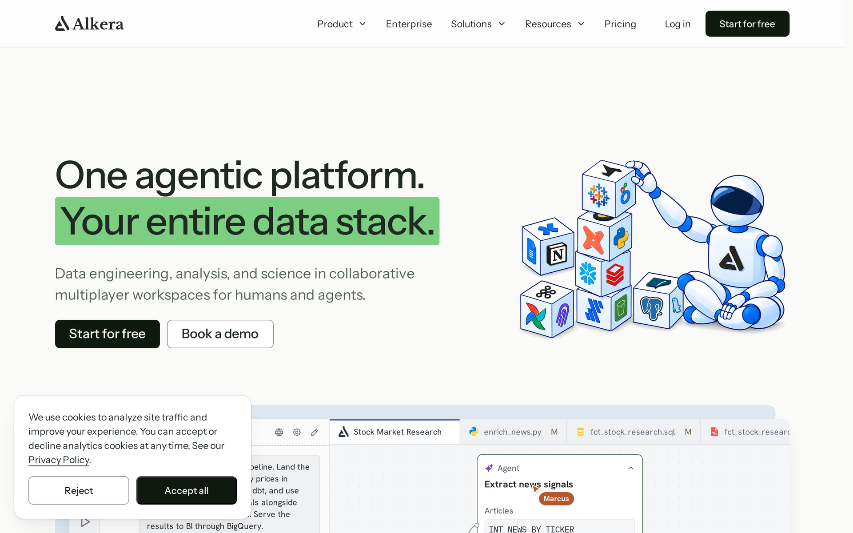Click the Airflow pinwheel cube
853x533 pixels.
[x=535, y=315]
